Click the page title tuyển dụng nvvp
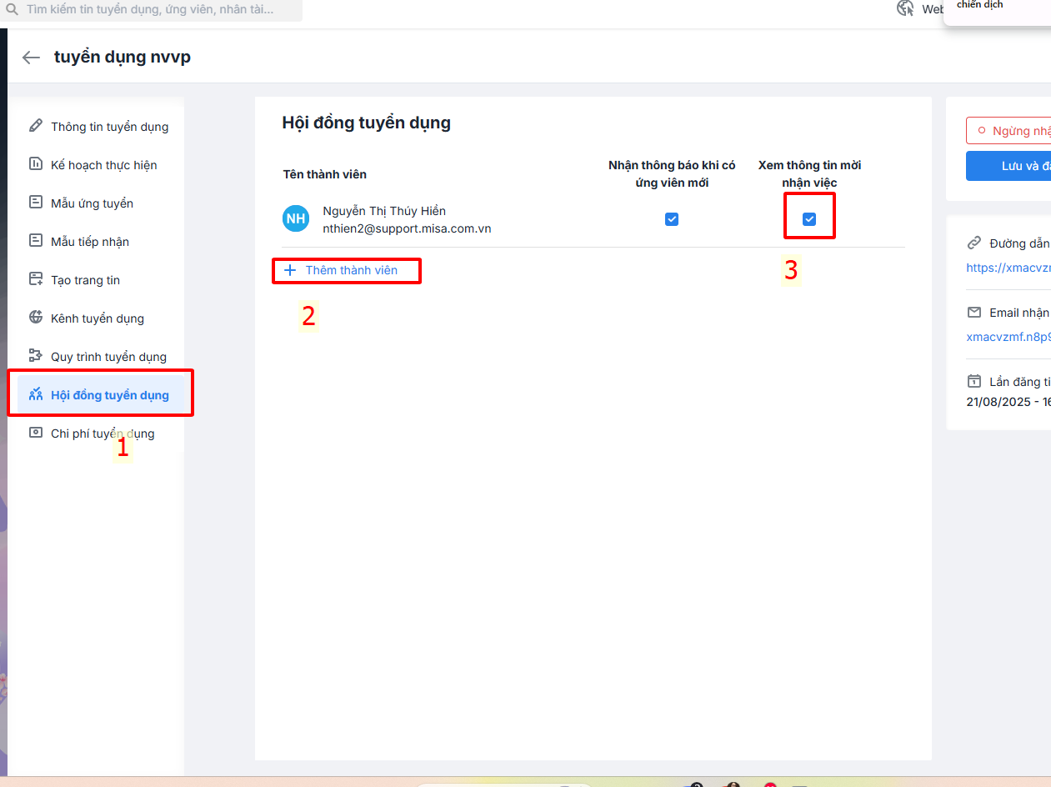 pos(123,58)
